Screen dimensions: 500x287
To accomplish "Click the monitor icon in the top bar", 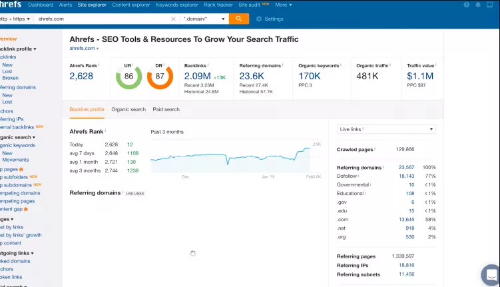I will [x=489, y=5].
